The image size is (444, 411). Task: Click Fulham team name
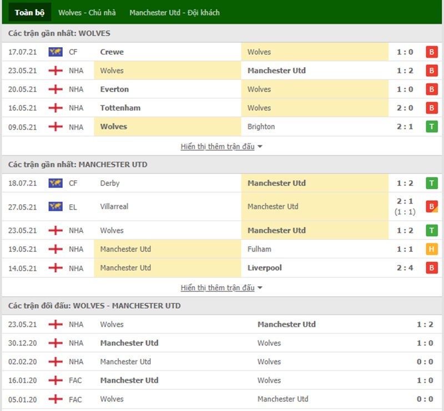pyautogui.click(x=259, y=249)
